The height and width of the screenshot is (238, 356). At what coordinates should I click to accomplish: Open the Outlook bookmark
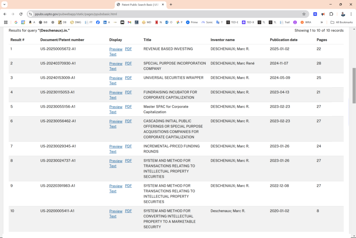[169, 22]
